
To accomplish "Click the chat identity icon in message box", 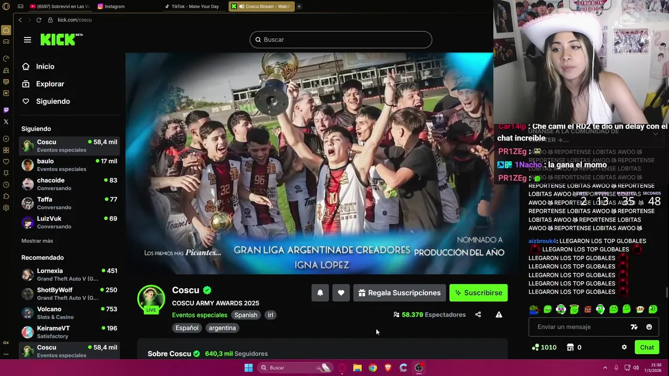I will point(634,327).
